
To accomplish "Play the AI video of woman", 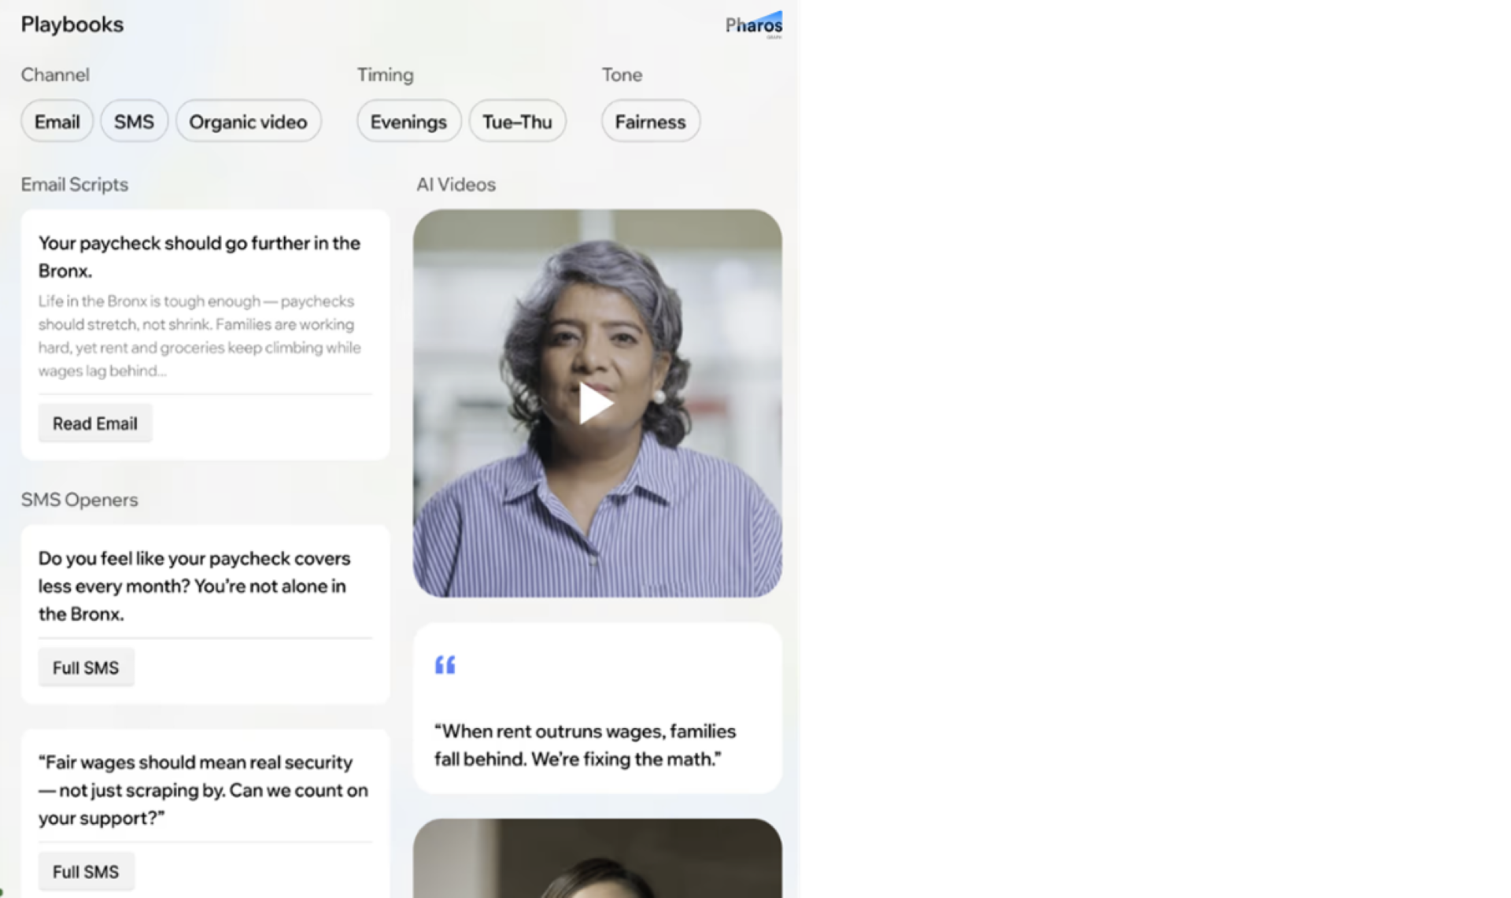I will click(x=596, y=404).
